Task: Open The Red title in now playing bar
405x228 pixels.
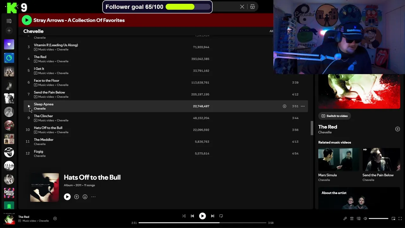Action: 24,217
